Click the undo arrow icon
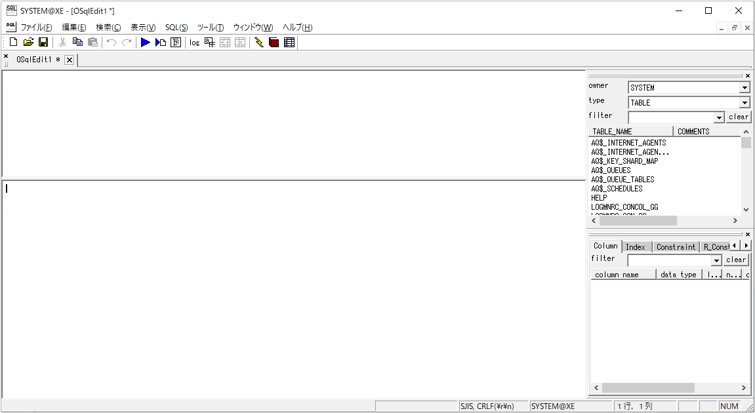Screen dimensions: 755x413 pos(112,43)
